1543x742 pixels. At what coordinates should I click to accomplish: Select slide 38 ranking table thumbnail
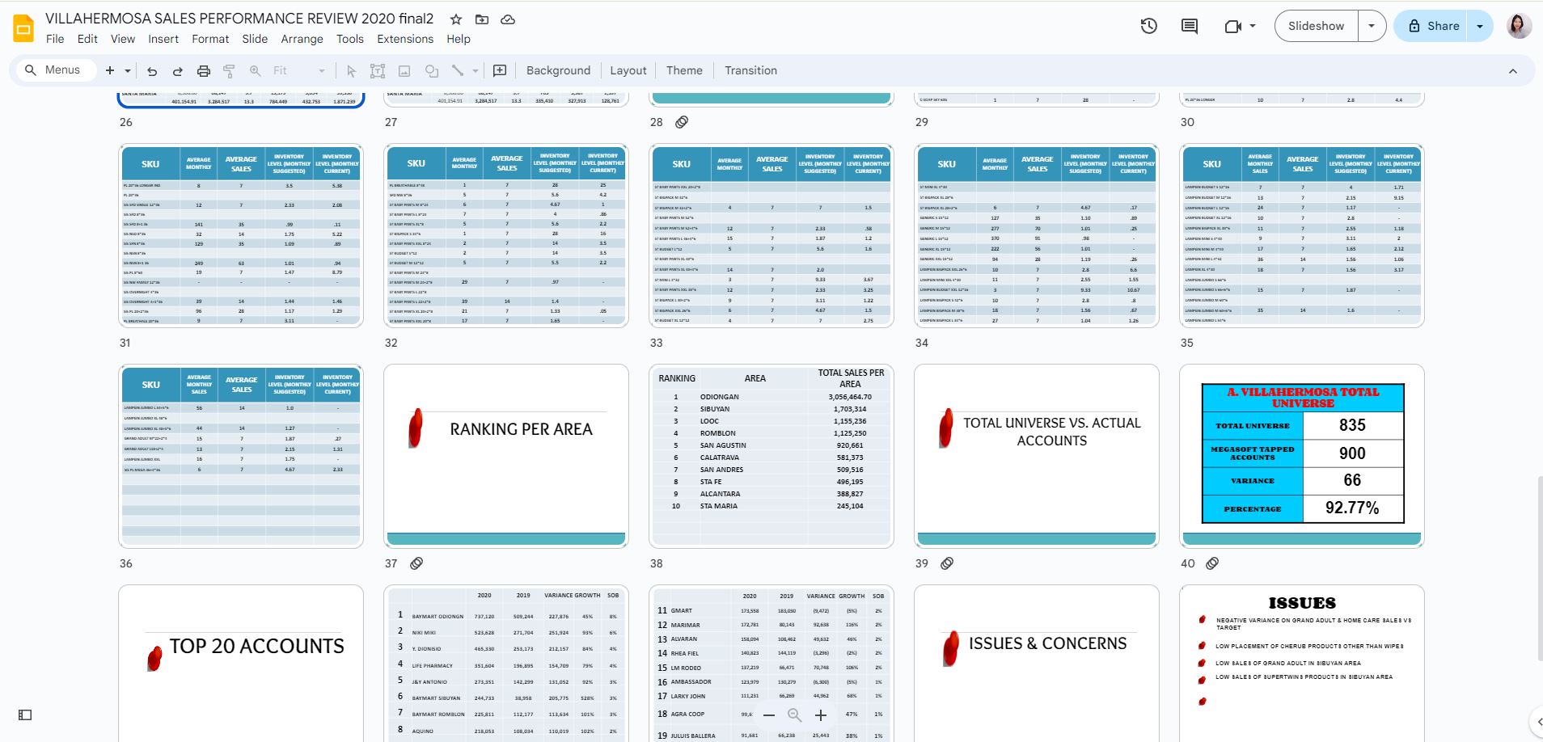[771, 456]
